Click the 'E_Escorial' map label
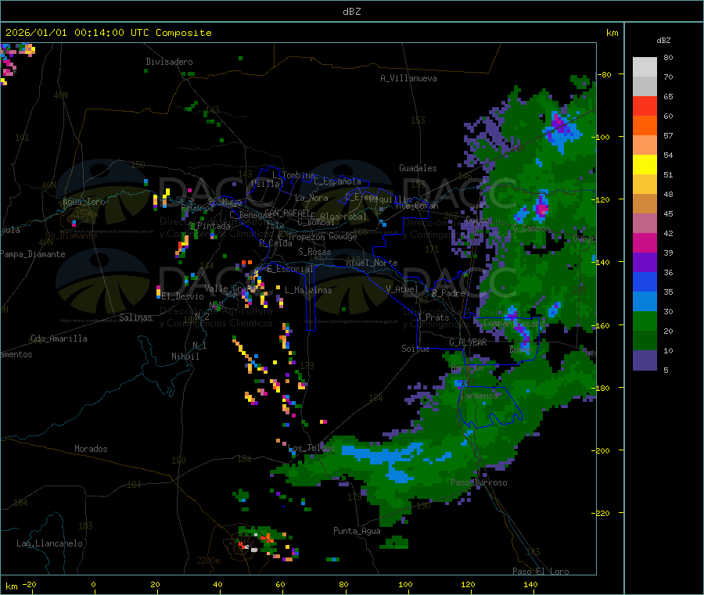This screenshot has width=704, height=595. tap(290, 269)
